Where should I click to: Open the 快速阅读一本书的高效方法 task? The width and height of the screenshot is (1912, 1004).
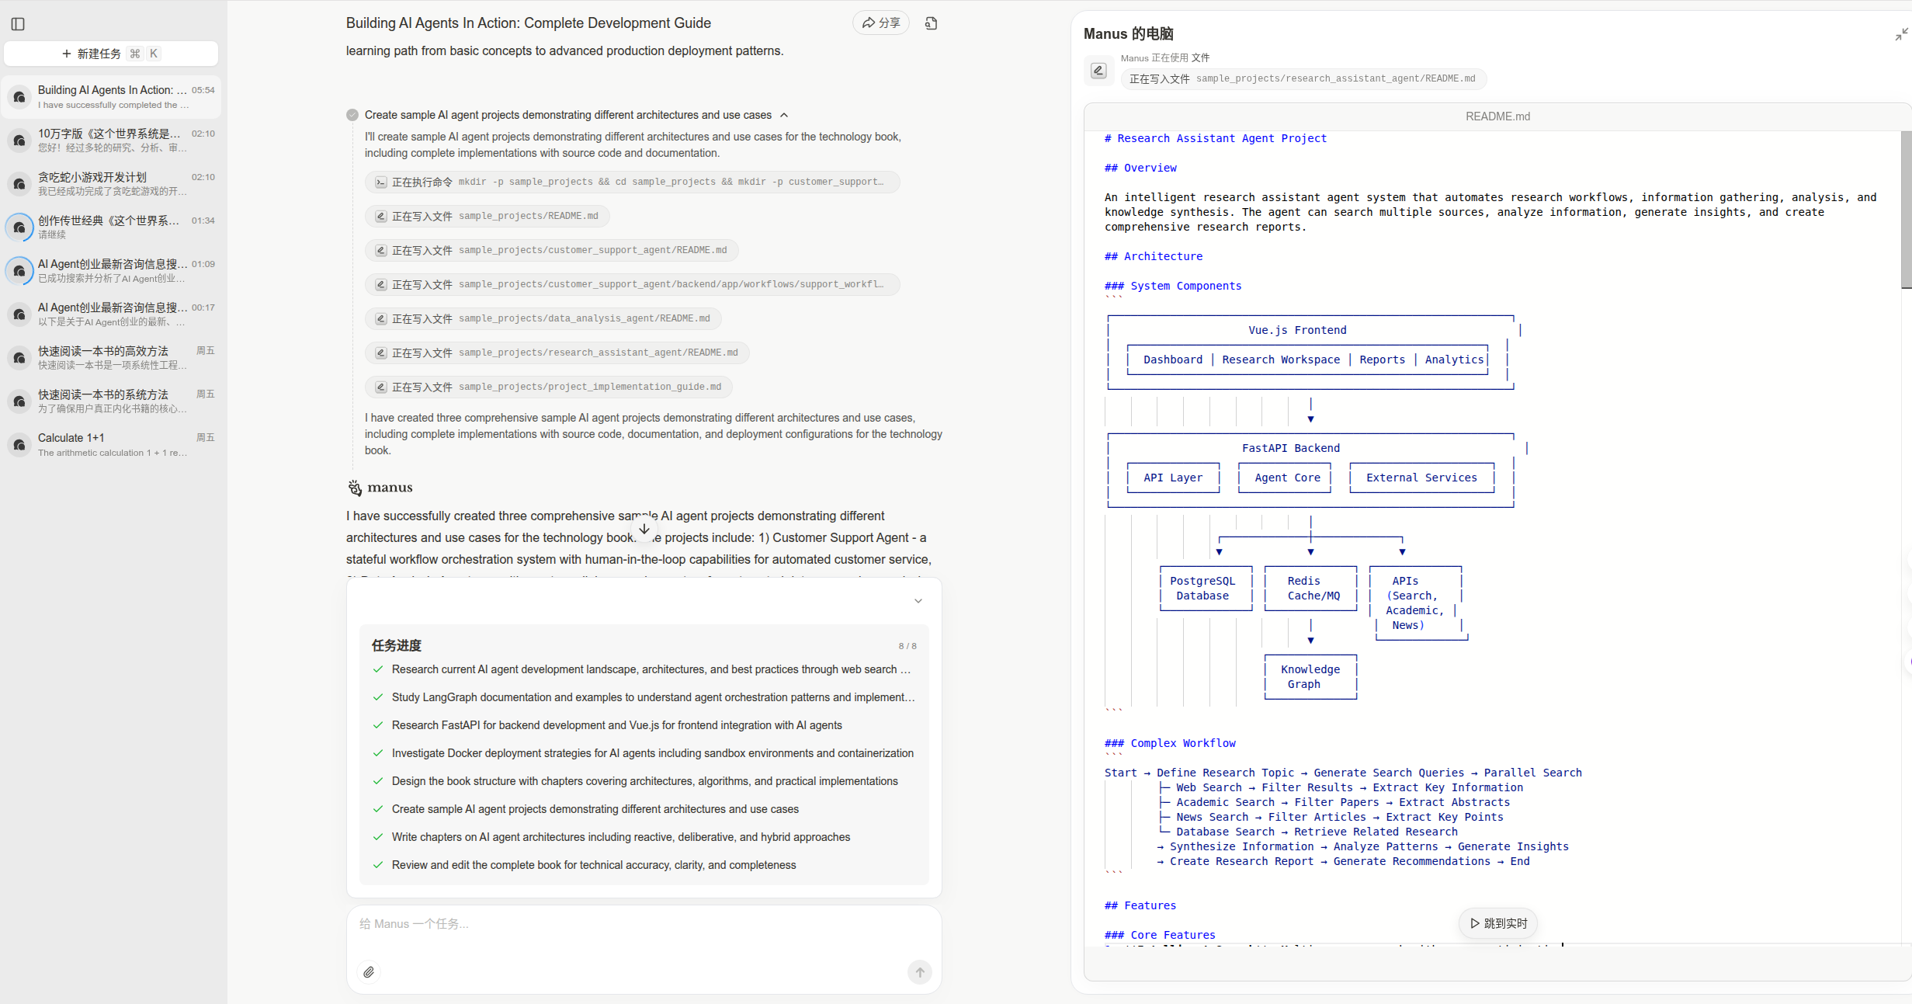(x=111, y=358)
